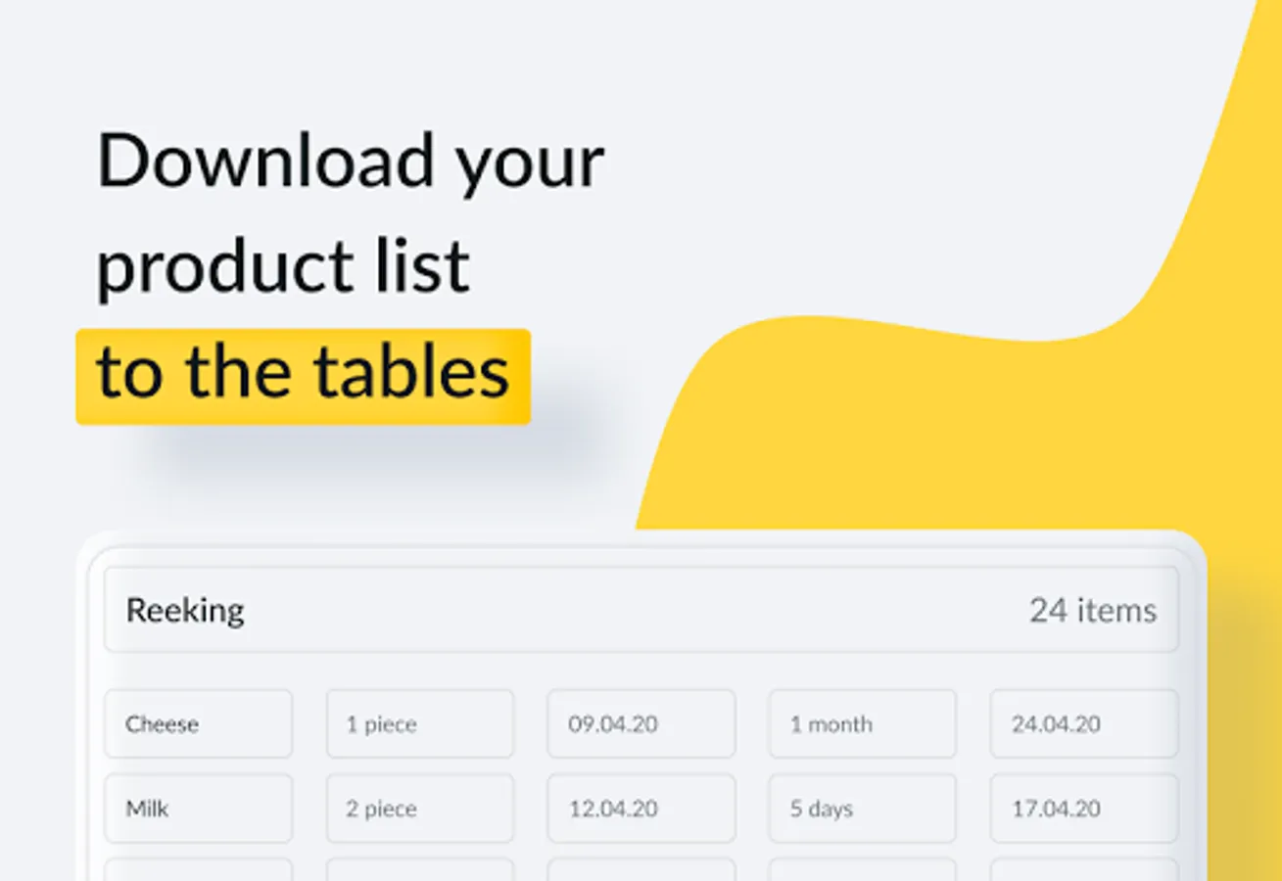Click the 1 piece quantity cell
The width and height of the screenshot is (1282, 881).
click(420, 723)
